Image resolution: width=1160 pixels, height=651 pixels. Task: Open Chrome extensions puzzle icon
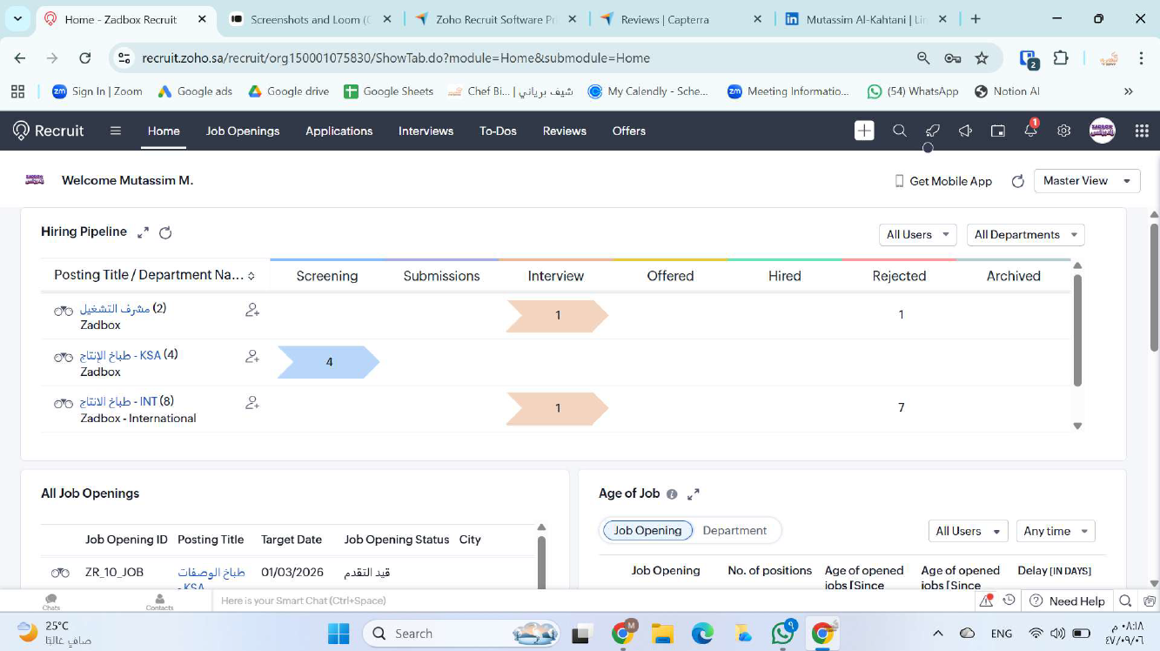1061,58
